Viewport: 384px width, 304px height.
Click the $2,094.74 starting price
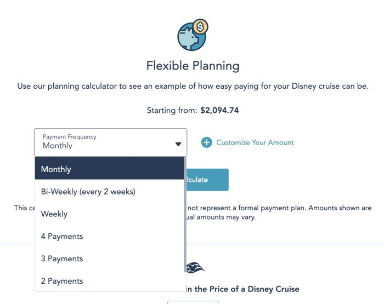click(219, 110)
